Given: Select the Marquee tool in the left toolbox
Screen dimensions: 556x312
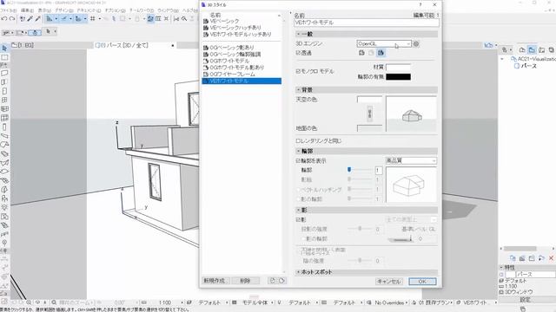Looking at the screenshot, I should 4,57.
